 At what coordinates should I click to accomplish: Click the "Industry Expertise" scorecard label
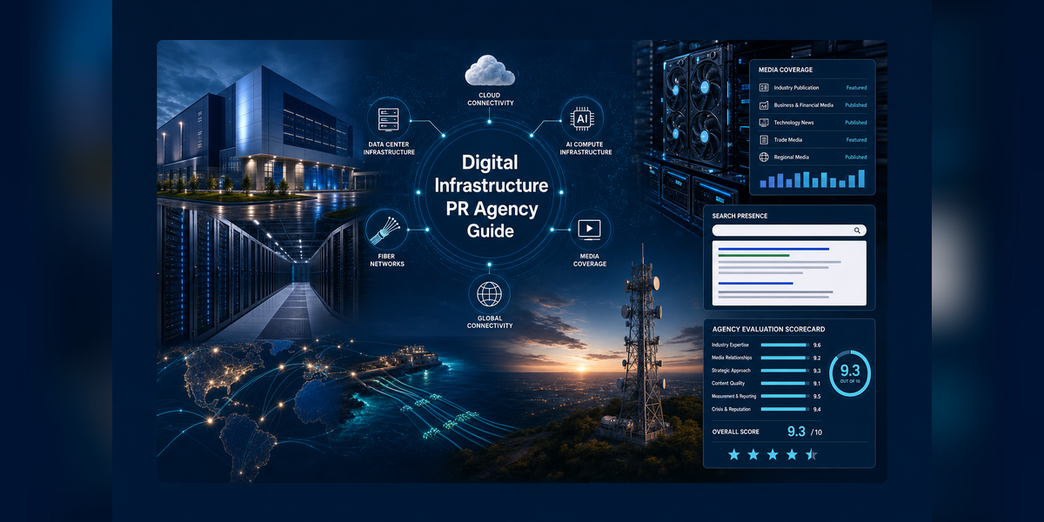[x=730, y=345]
